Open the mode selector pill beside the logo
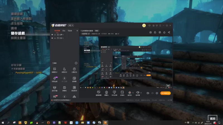 coord(71,25)
